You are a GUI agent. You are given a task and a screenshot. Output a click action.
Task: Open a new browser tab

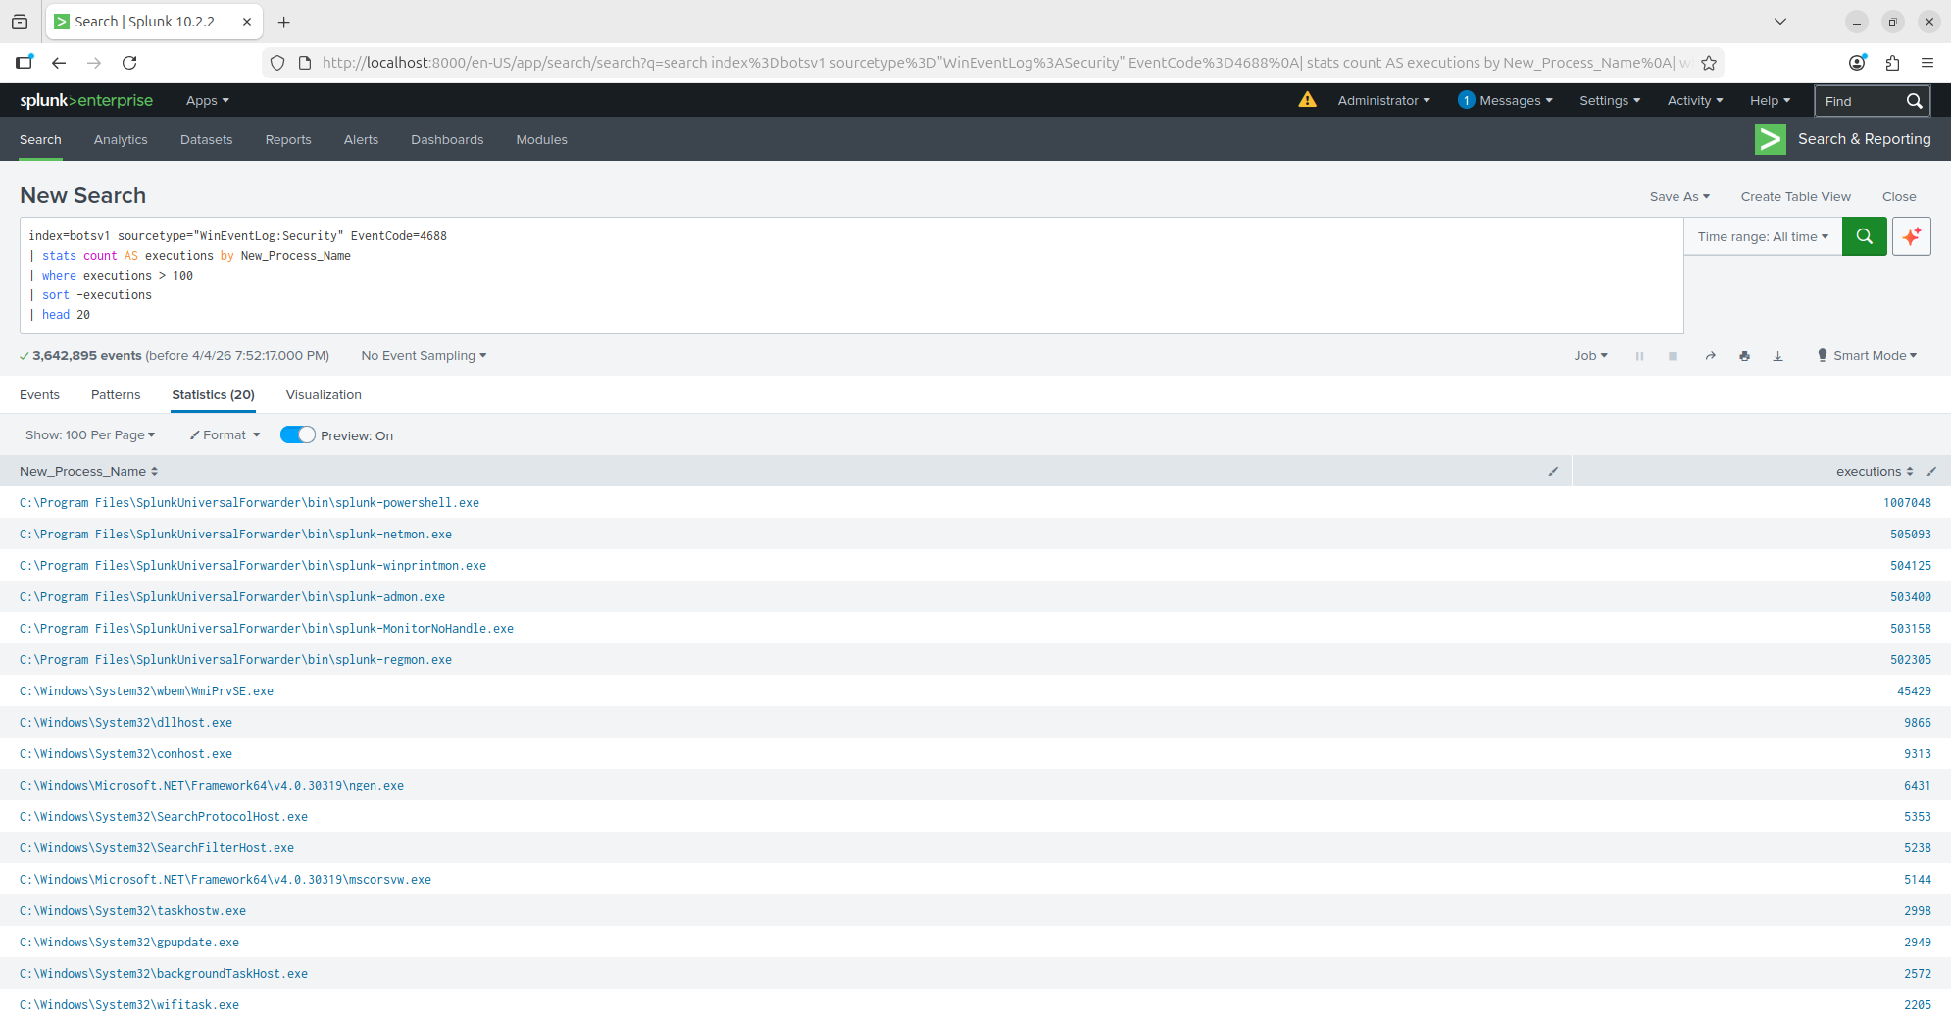[x=284, y=22]
